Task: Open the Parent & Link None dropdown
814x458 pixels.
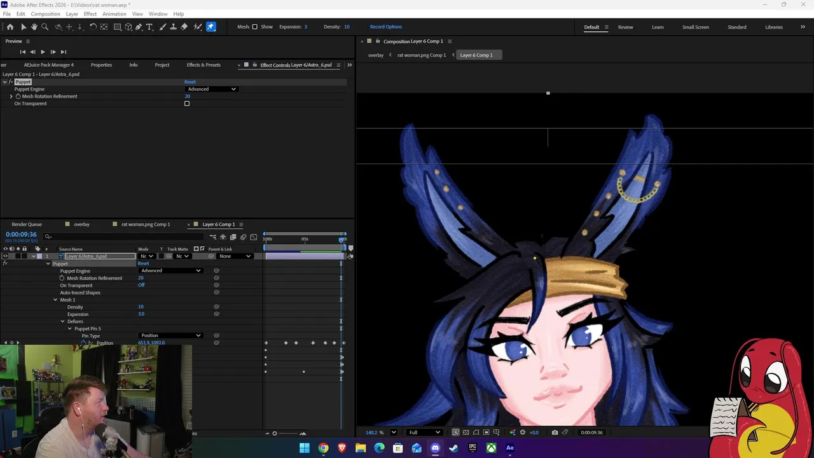Action: (x=234, y=256)
